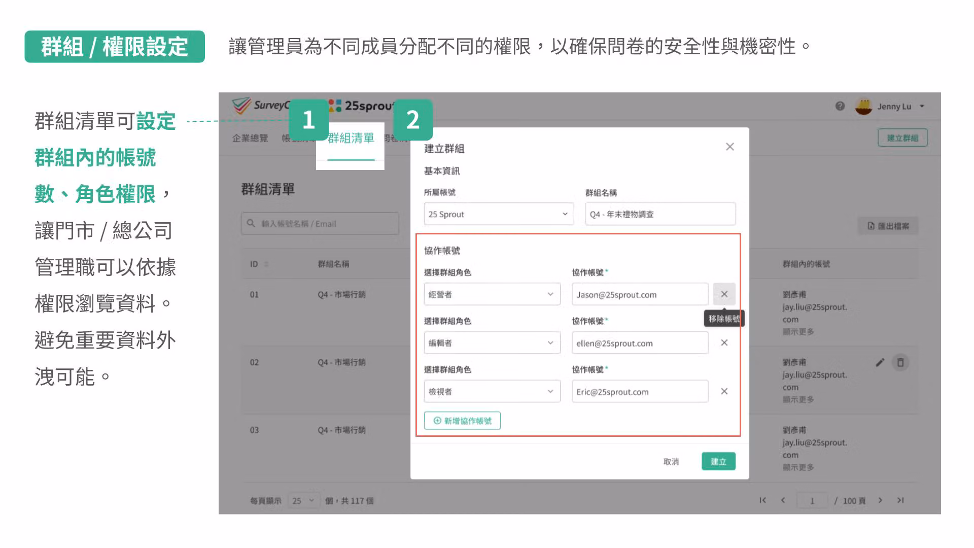Click the 25sprout logo
This screenshot has width=974, height=548.
click(x=361, y=106)
